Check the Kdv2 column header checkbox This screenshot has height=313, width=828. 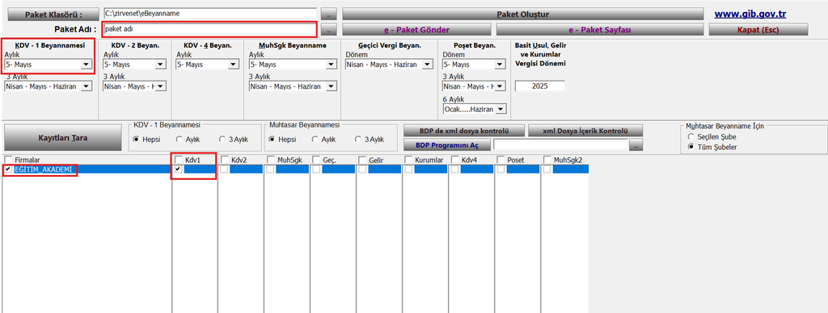click(225, 160)
